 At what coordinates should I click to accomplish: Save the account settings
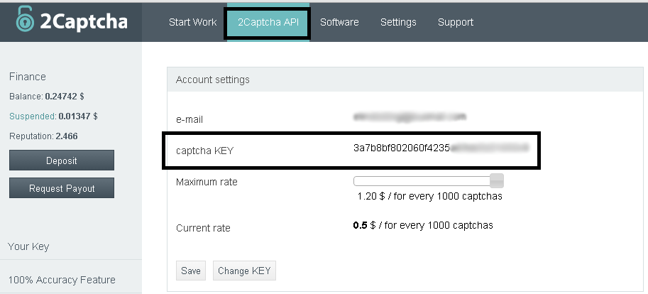191,271
